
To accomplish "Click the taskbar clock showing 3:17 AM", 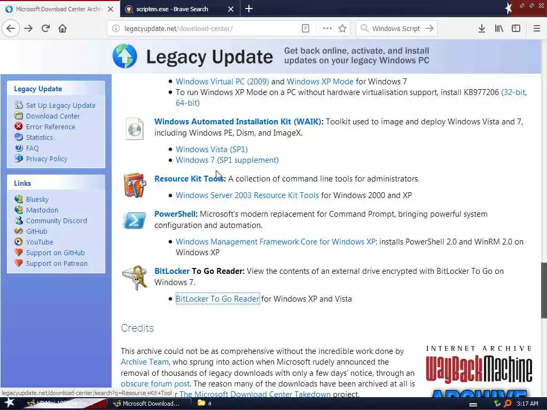I will 527,404.
